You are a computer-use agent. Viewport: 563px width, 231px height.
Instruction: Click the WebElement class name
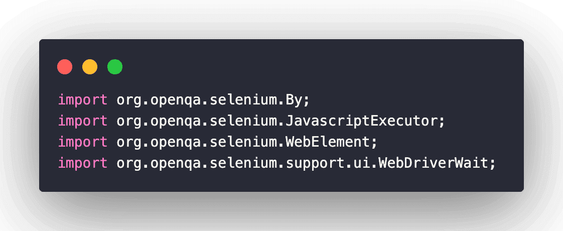click(x=327, y=142)
